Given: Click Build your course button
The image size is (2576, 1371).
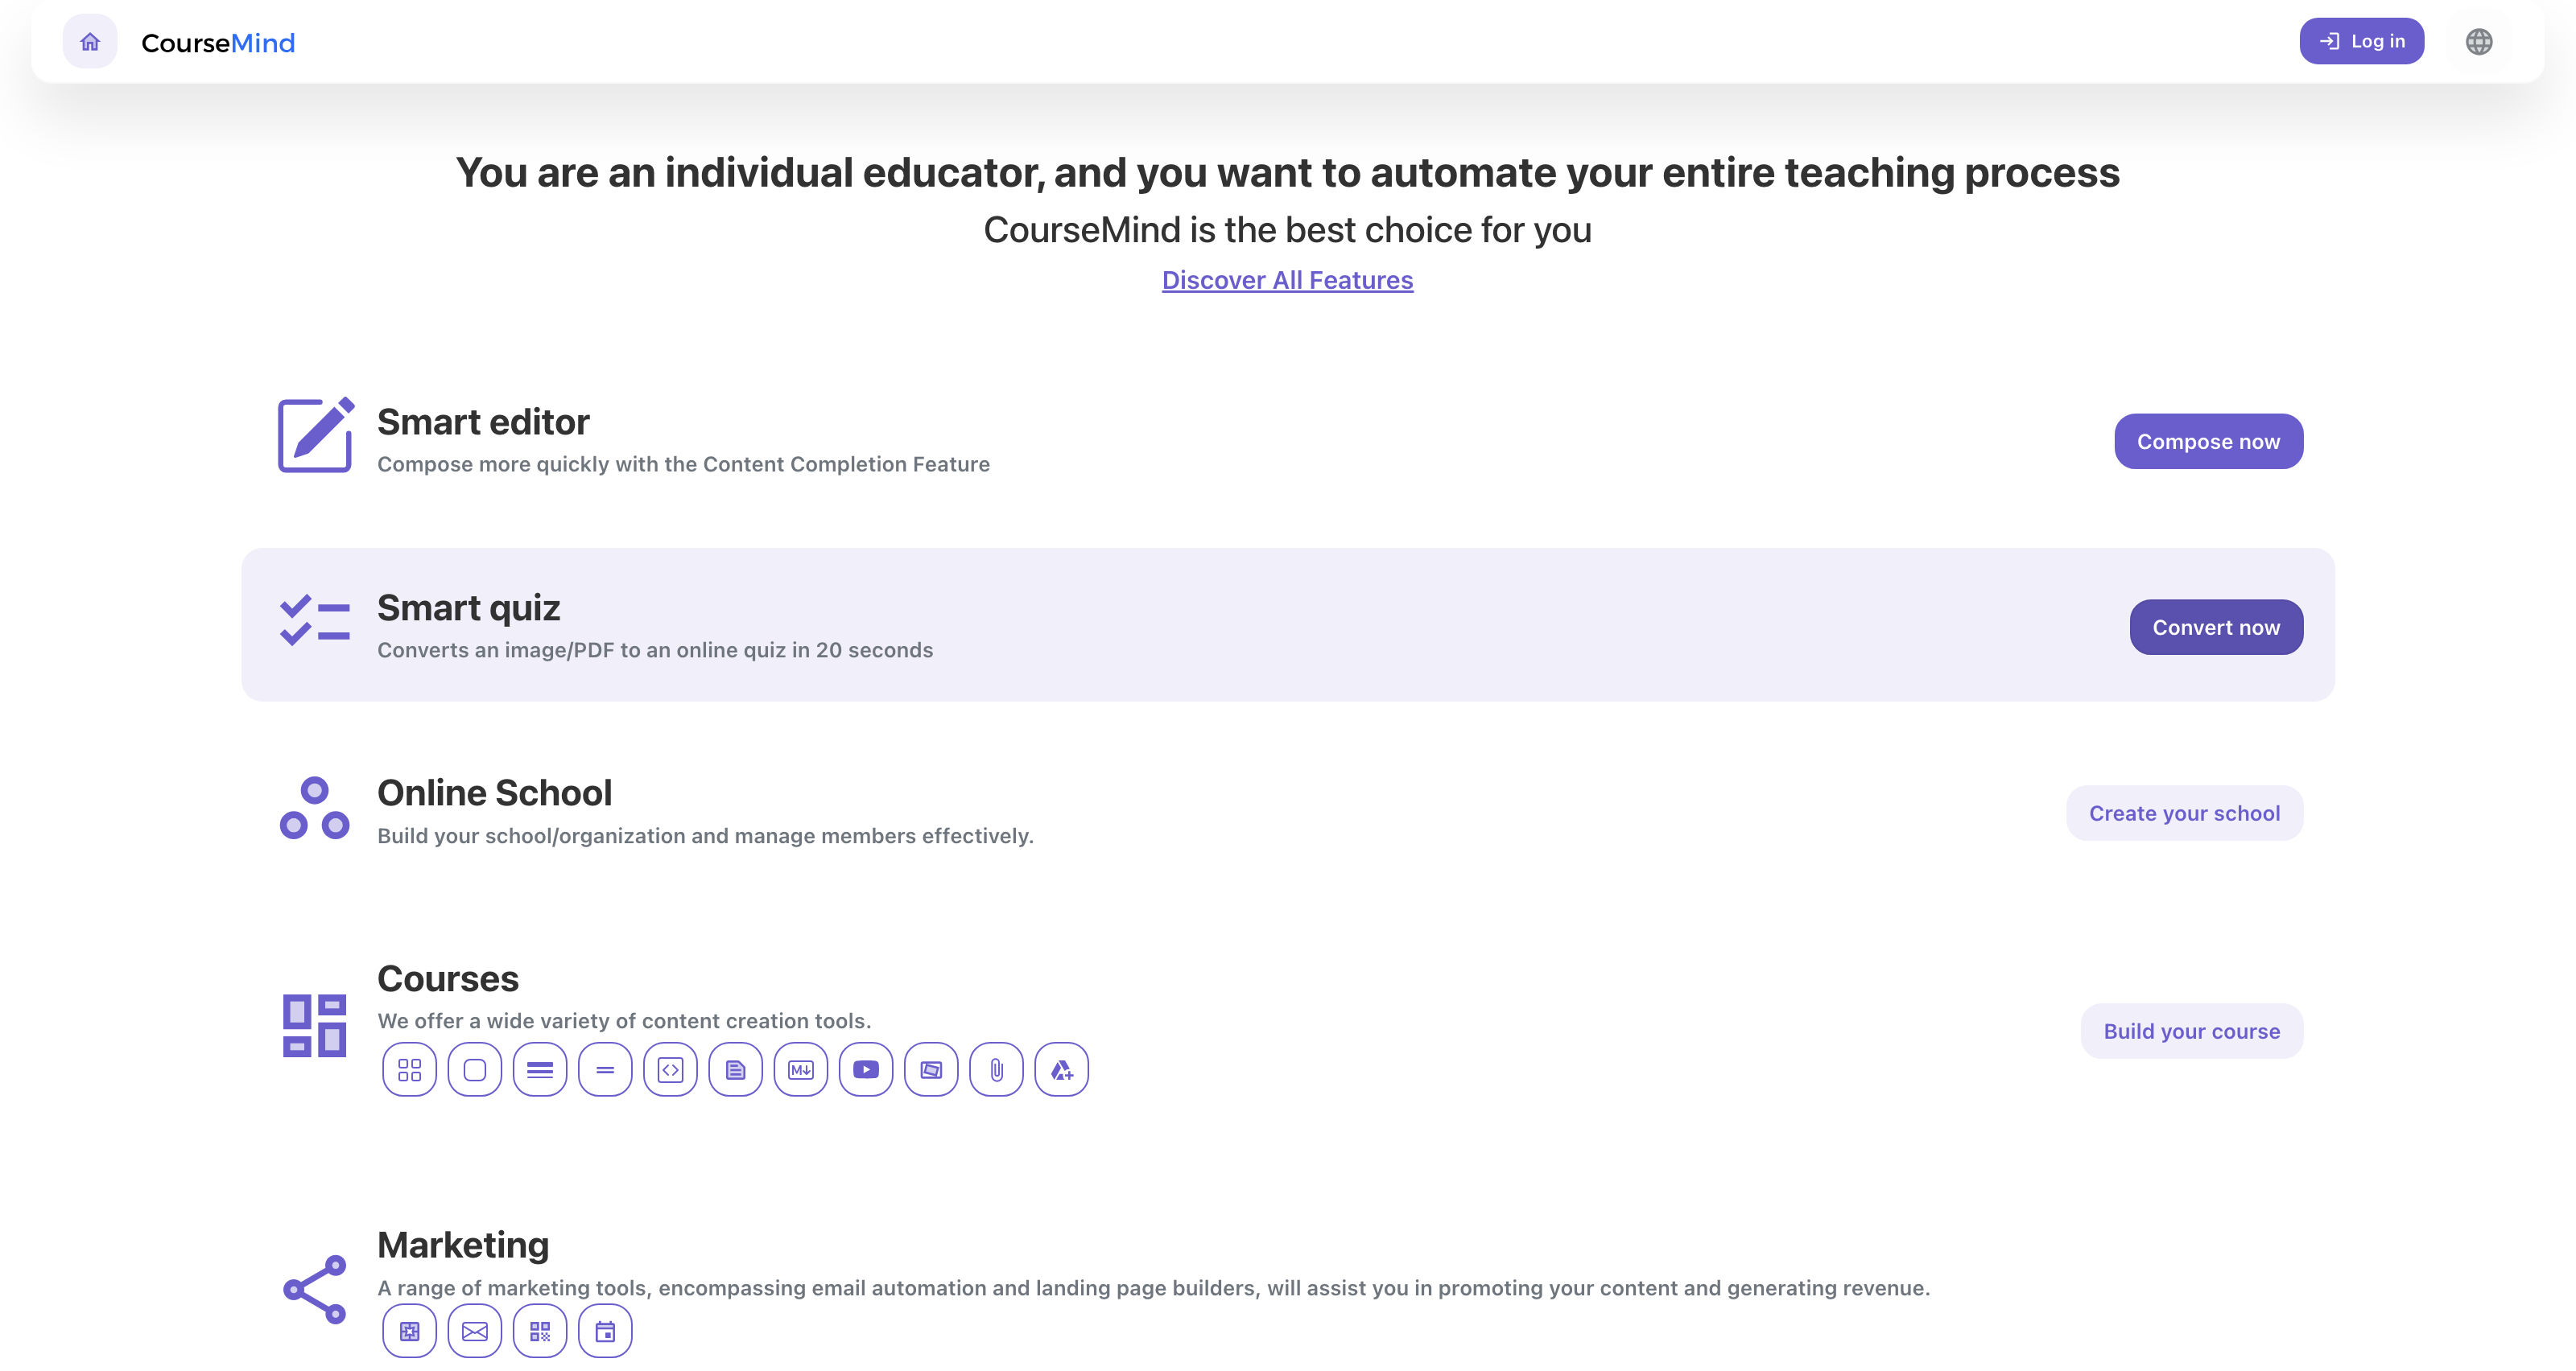Looking at the screenshot, I should (2191, 1030).
